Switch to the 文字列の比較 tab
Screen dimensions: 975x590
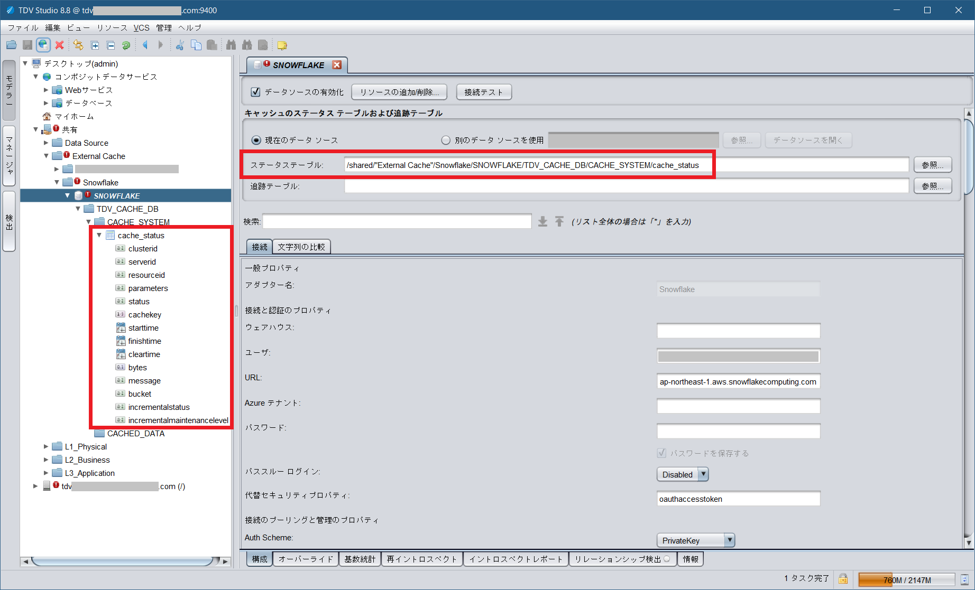pos(301,247)
